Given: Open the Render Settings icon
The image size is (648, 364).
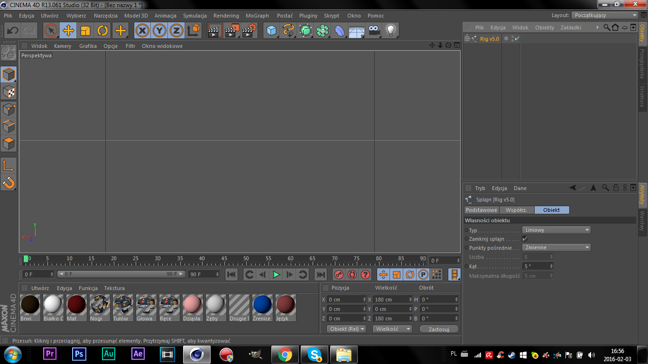Looking at the screenshot, I should 249,31.
